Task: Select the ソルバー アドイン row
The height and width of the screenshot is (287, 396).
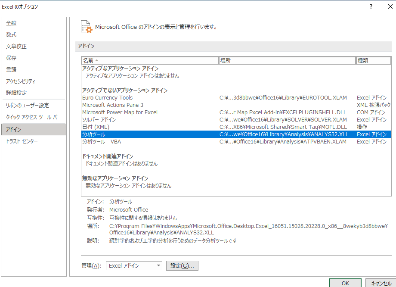Action: 236,120
